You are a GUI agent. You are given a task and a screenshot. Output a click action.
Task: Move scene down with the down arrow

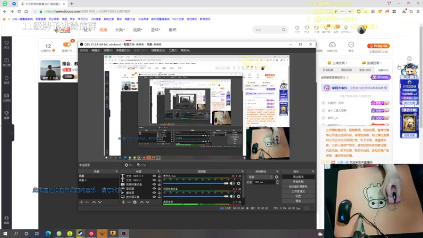point(100,202)
